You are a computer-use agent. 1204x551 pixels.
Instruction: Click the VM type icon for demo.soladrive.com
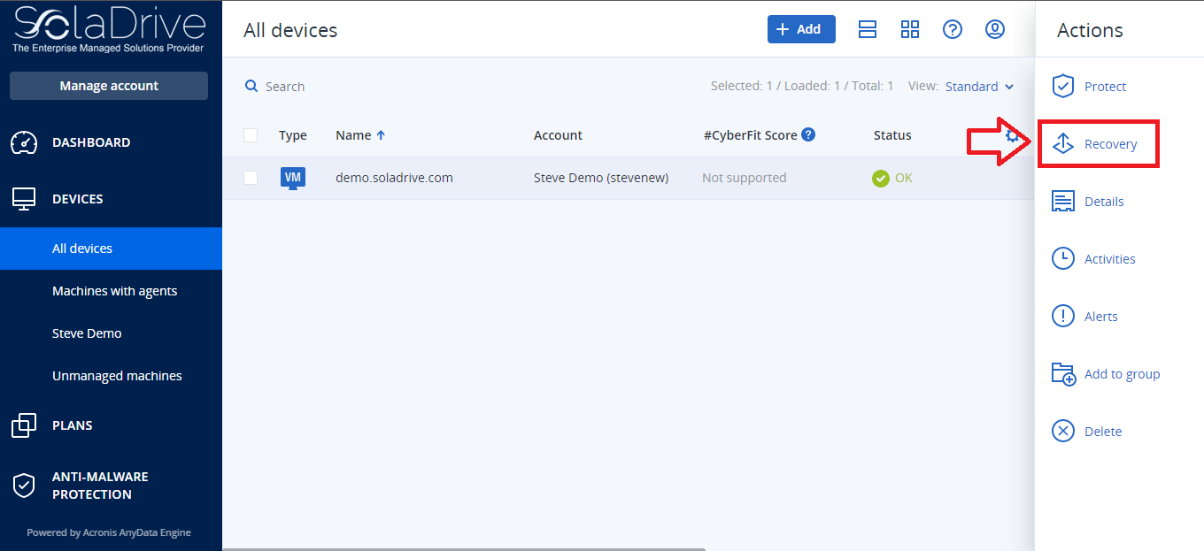pos(293,178)
